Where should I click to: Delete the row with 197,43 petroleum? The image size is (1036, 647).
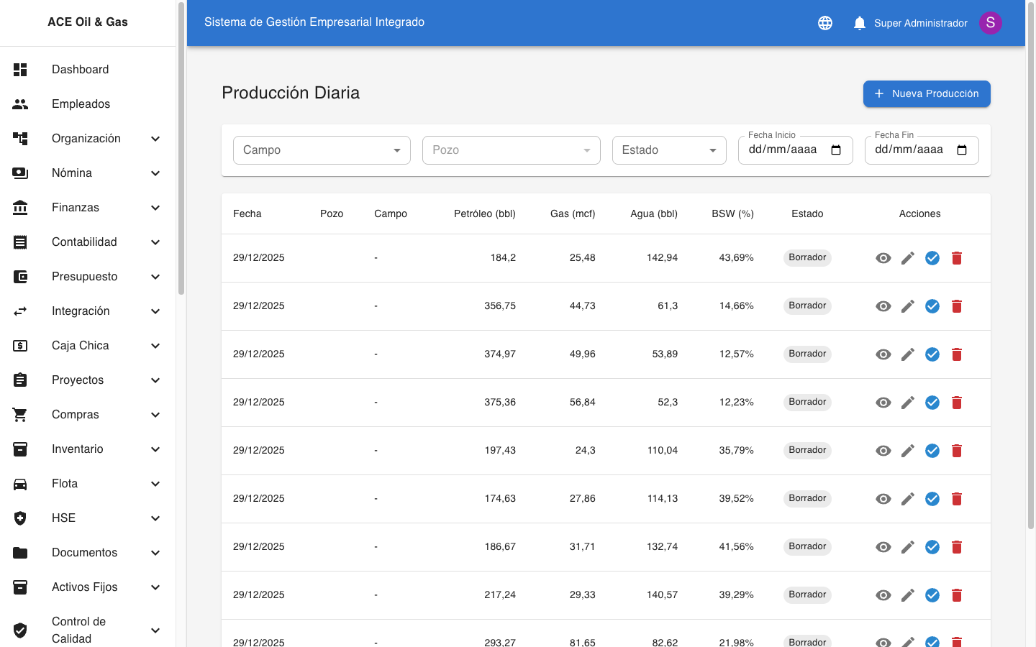click(957, 451)
